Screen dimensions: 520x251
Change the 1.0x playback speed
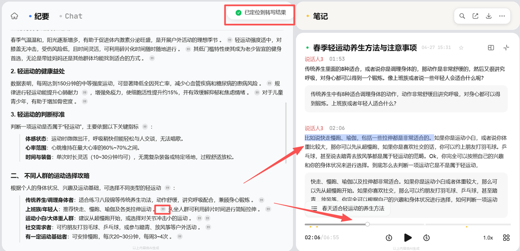[x=488, y=238]
